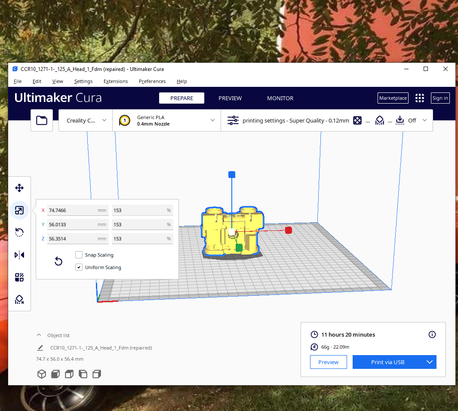Switch to the PREPARE stage

[181, 98]
